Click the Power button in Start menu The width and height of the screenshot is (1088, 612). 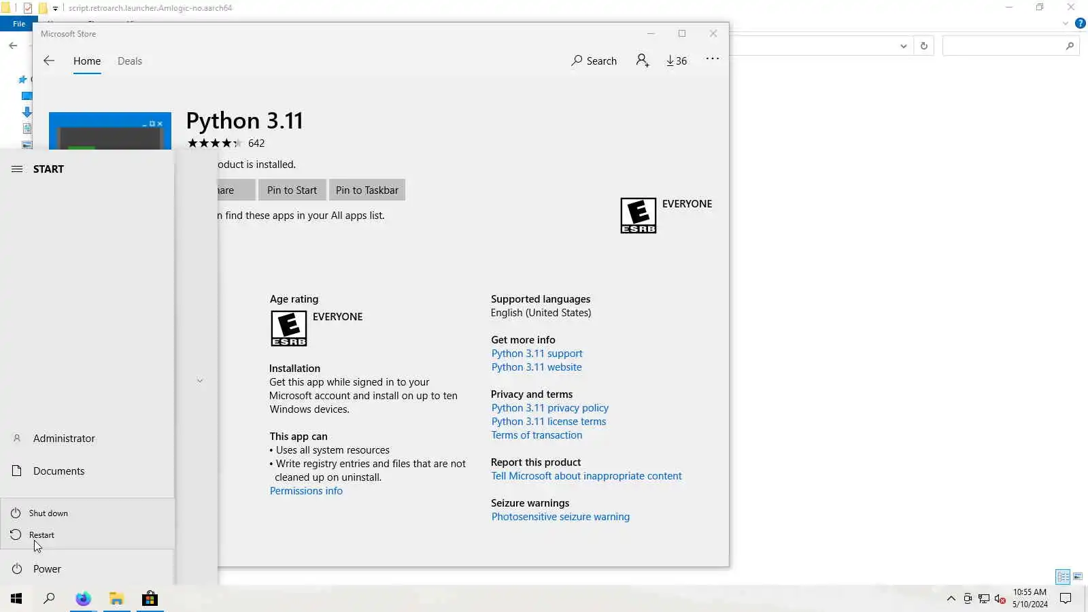[x=87, y=569]
